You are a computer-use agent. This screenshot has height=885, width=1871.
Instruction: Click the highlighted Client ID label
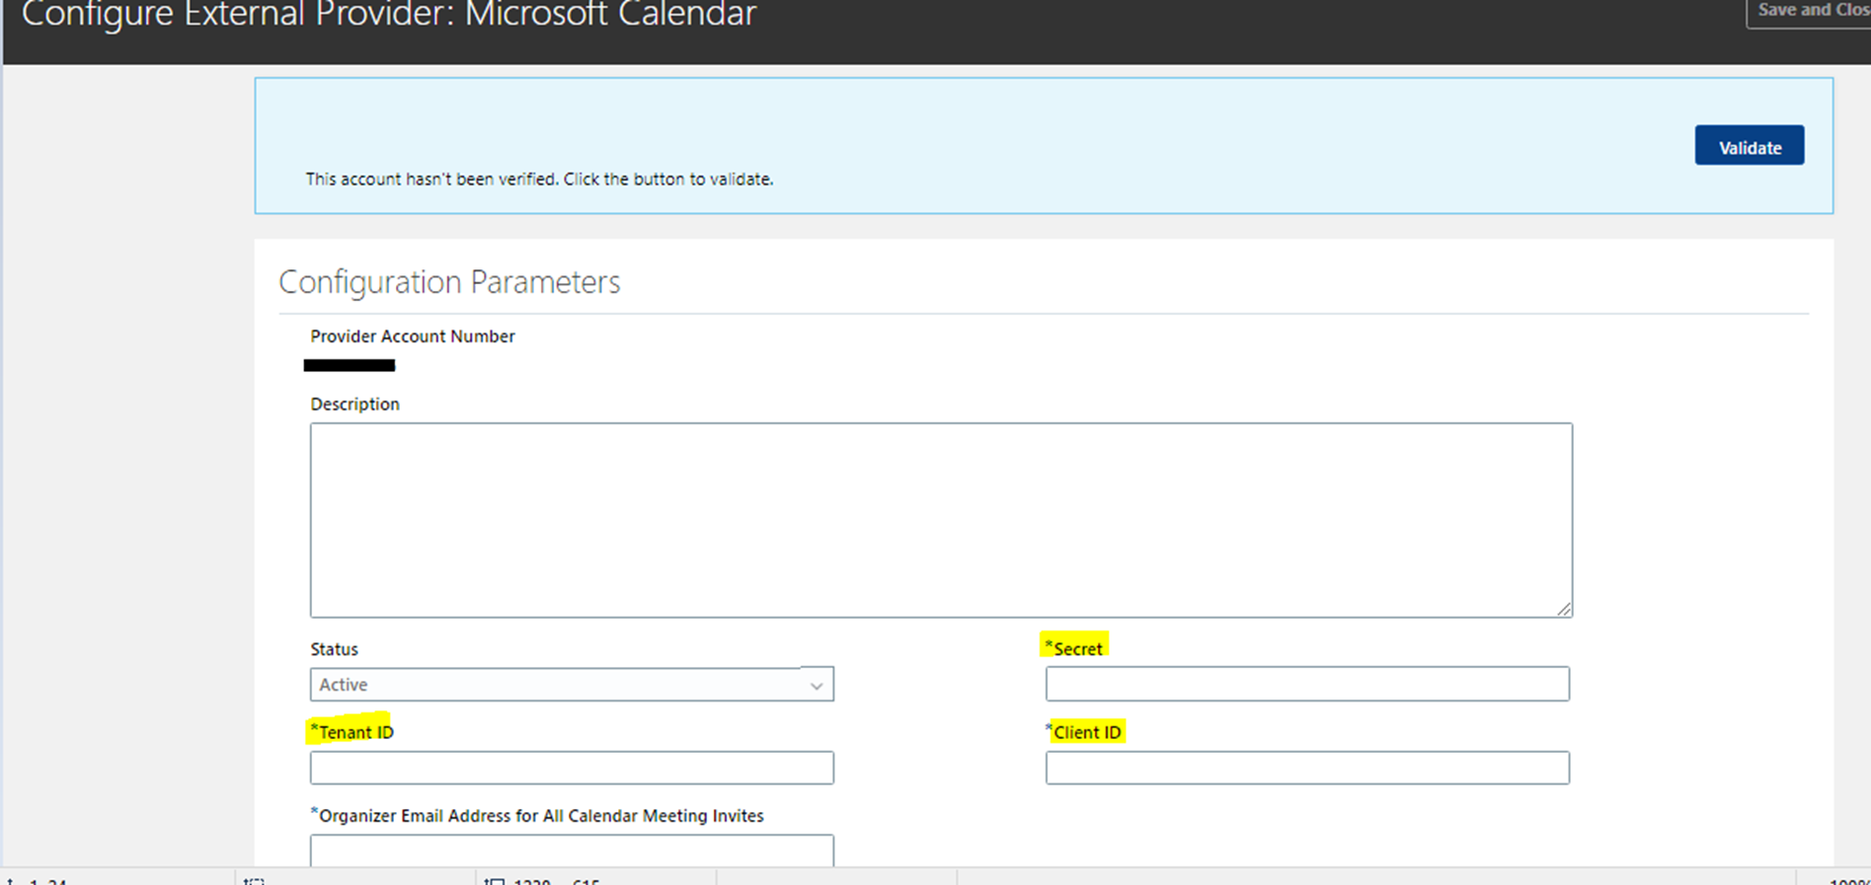1086,732
